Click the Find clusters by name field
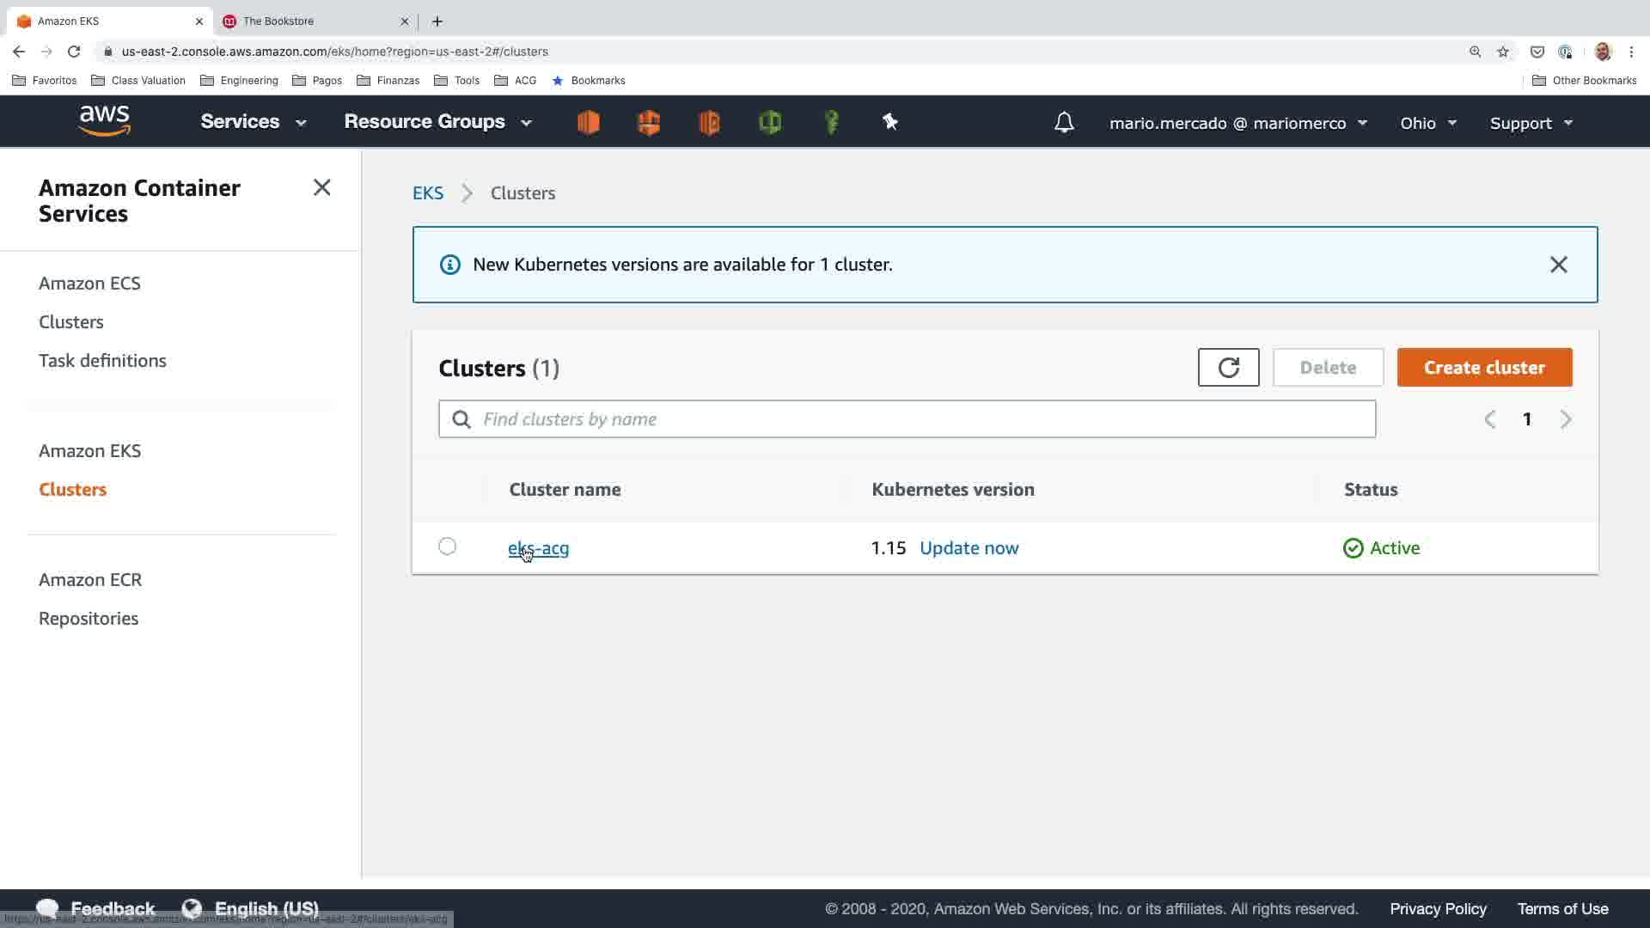Screen dimensions: 1650x928 (x=907, y=419)
